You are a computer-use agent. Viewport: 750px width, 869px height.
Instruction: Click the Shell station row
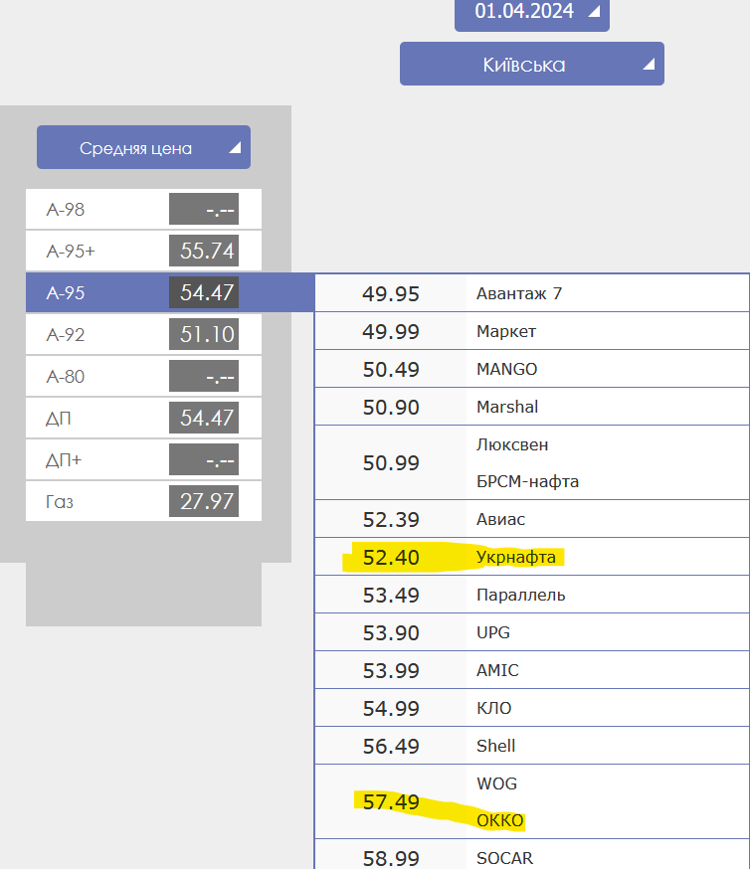(496, 746)
